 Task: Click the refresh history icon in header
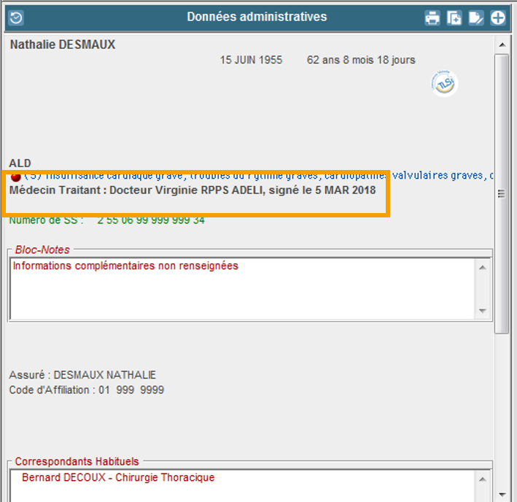pos(15,18)
